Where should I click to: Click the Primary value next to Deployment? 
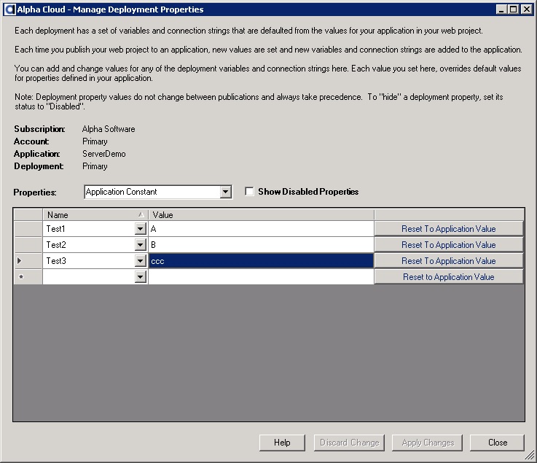pos(95,166)
